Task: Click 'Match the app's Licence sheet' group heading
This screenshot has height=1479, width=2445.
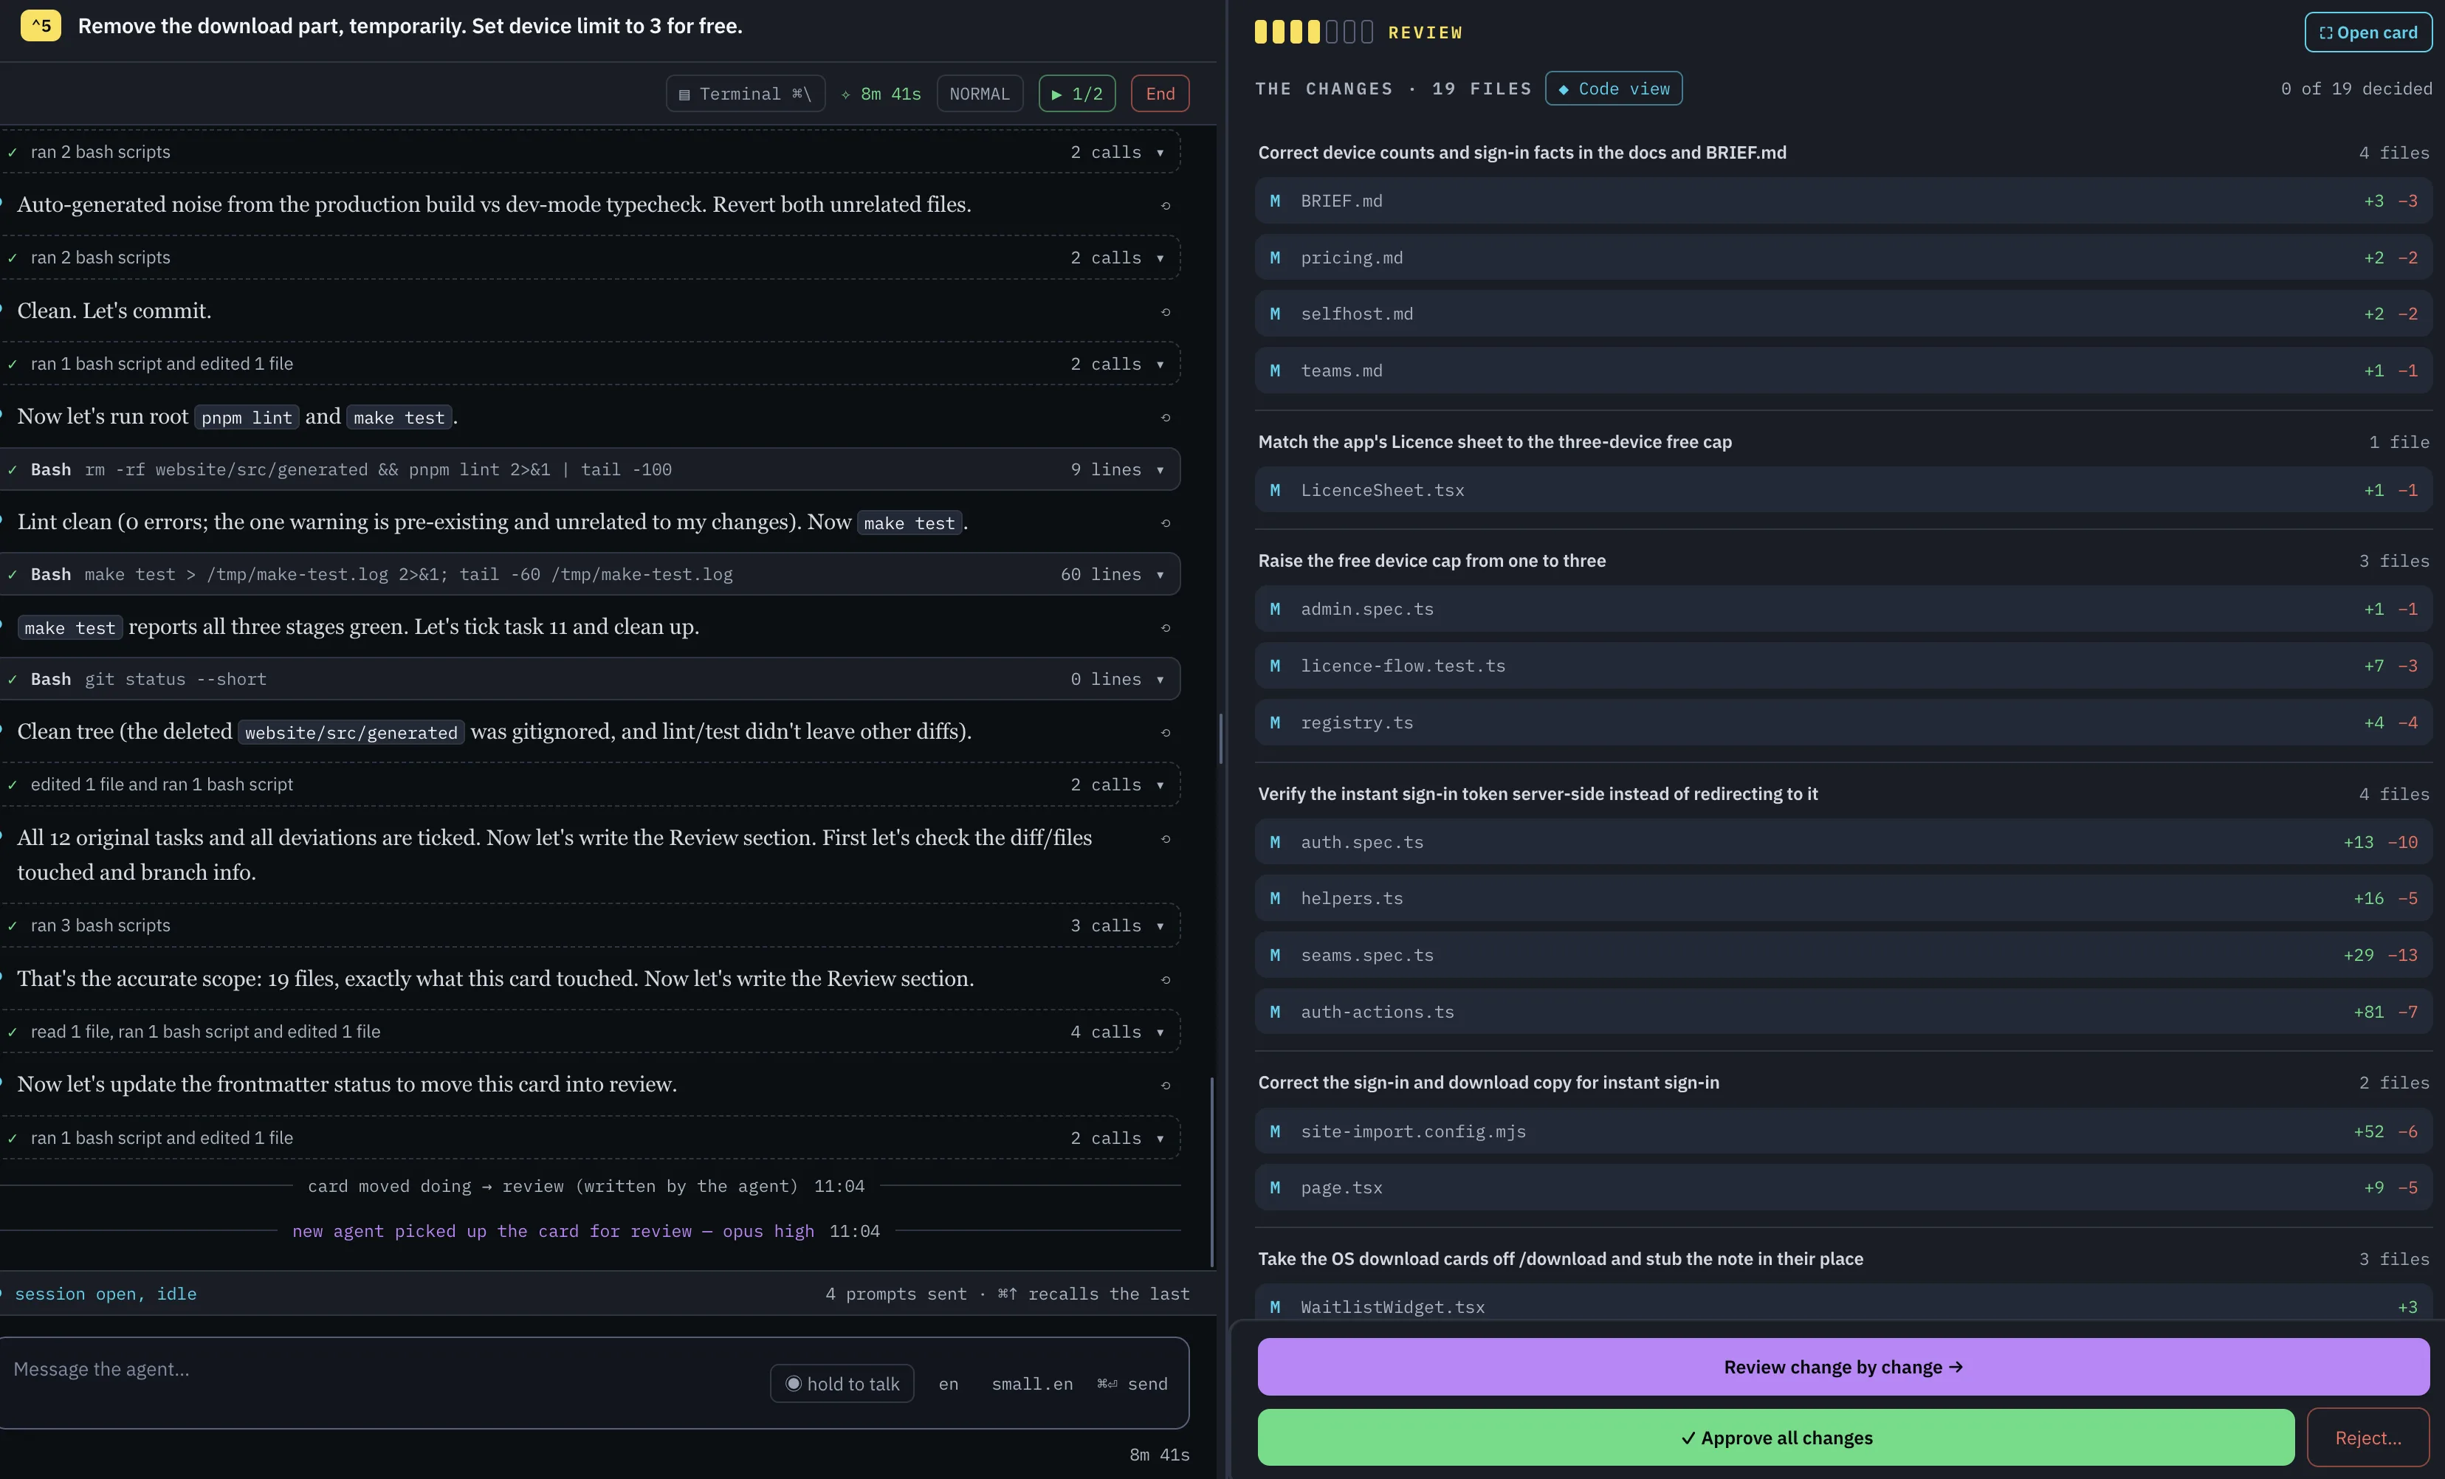Action: [1494, 441]
